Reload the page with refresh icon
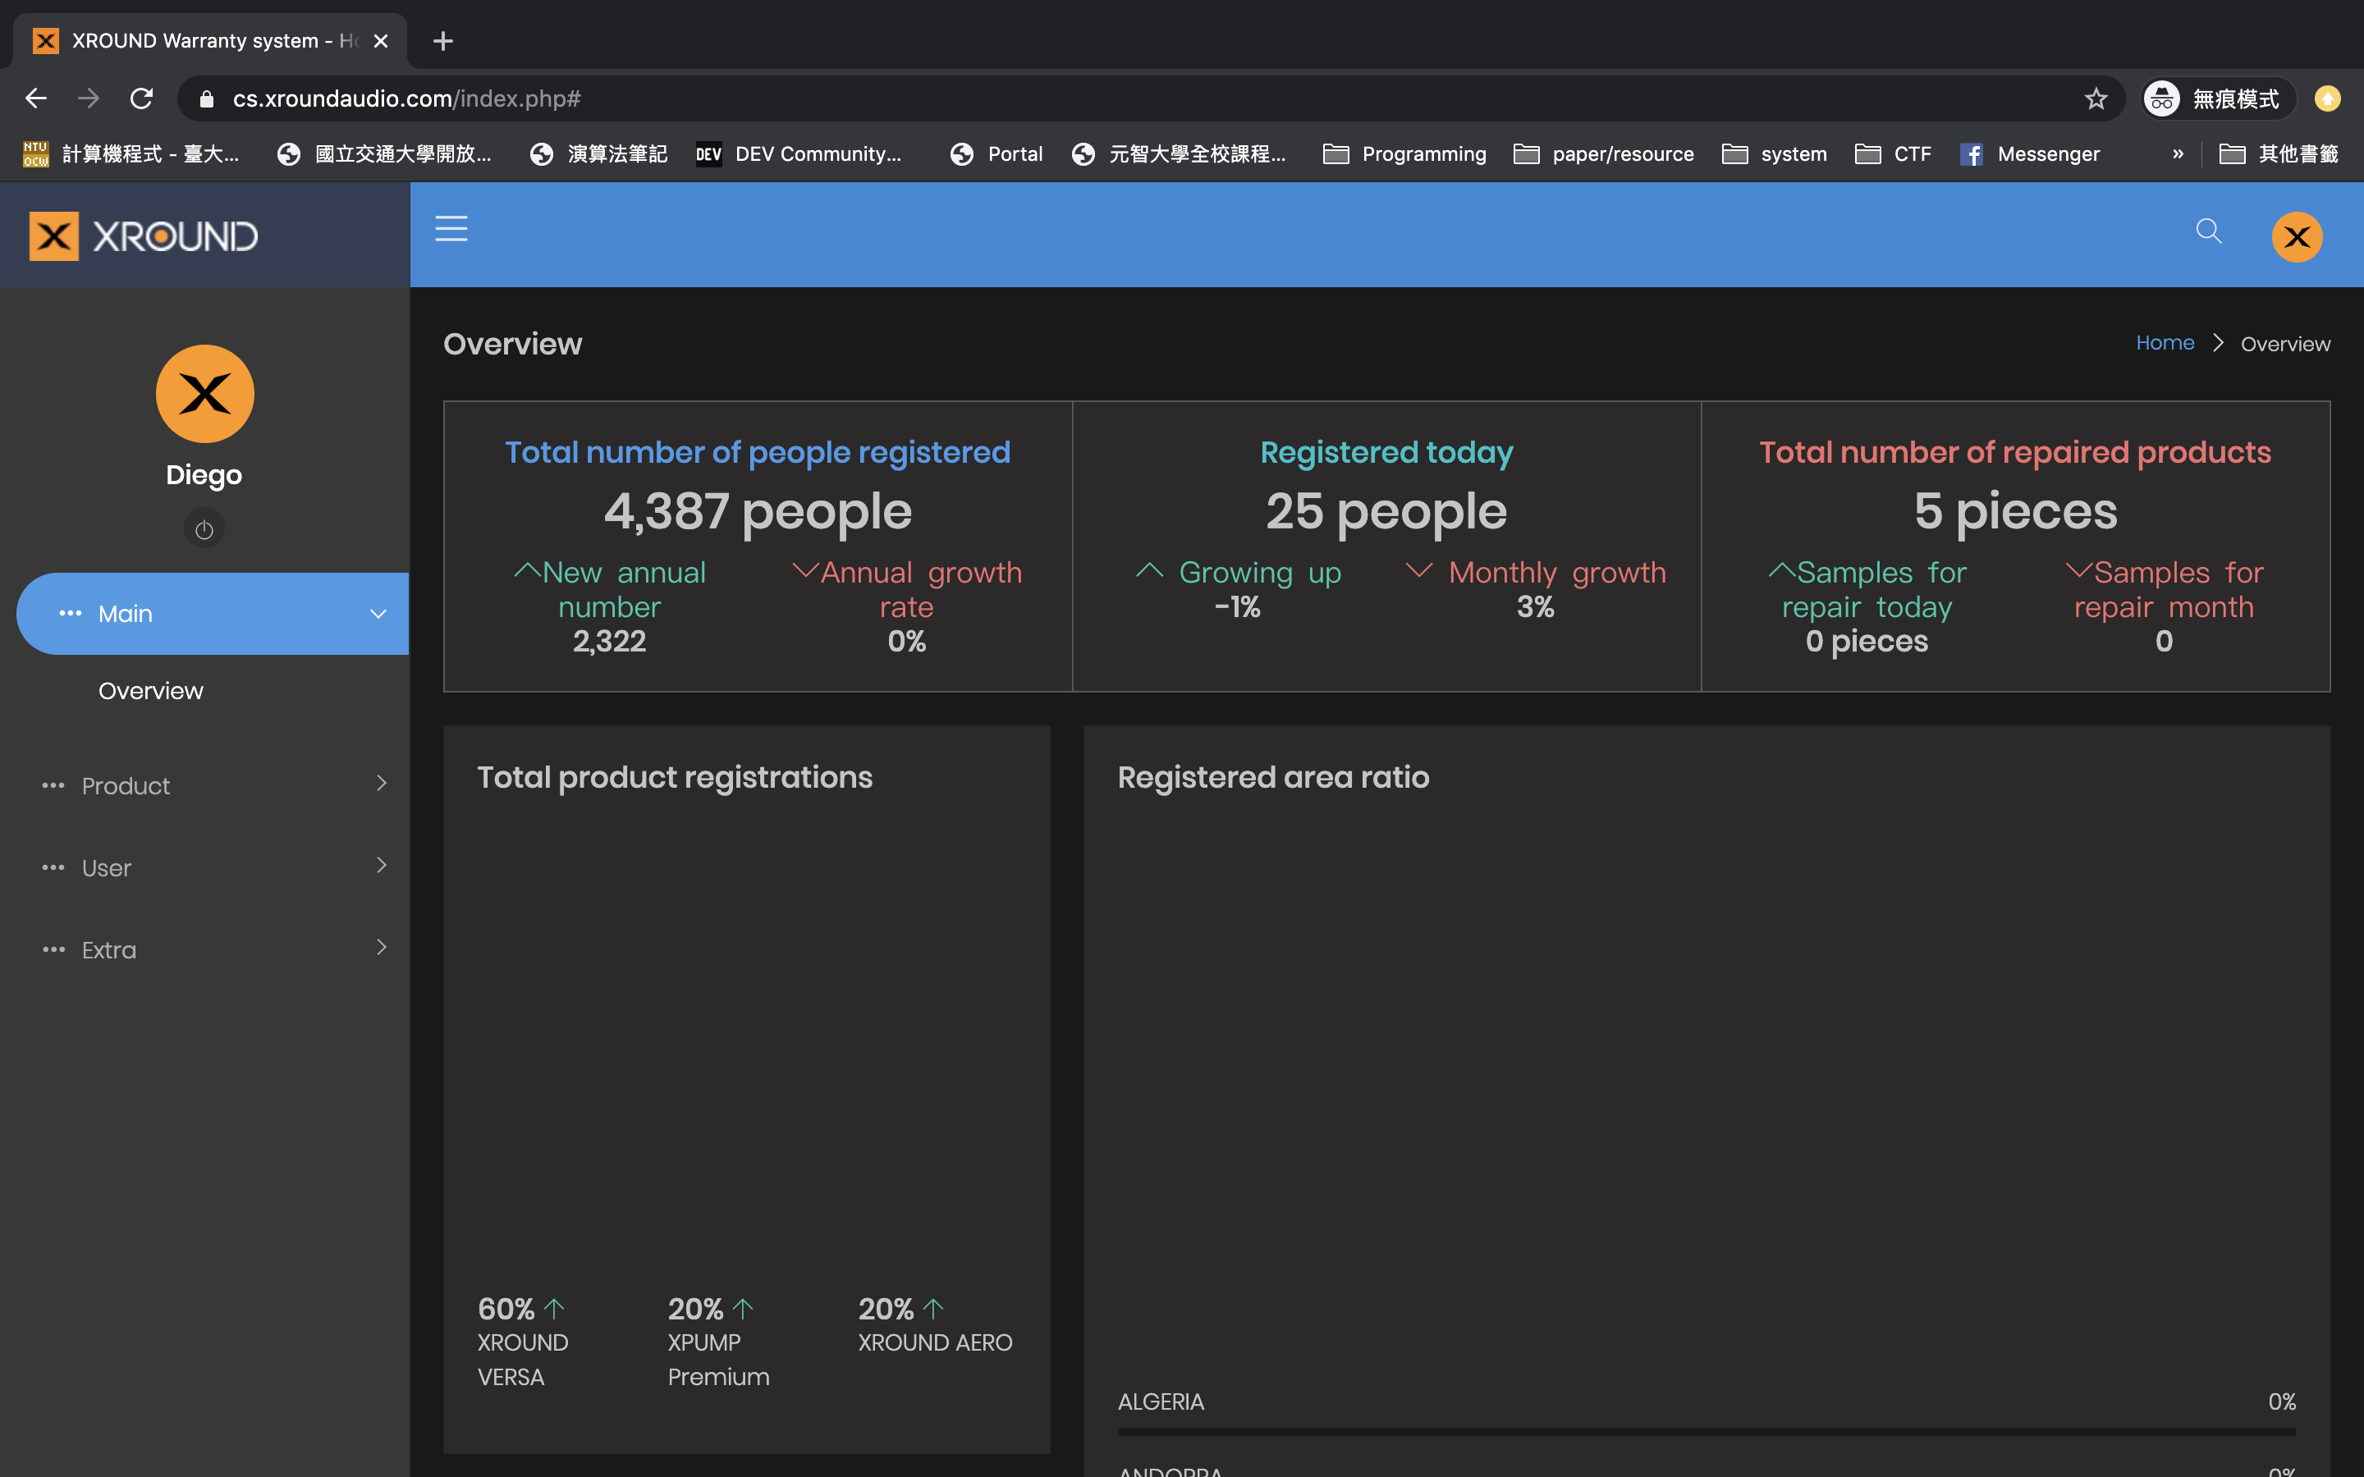Screen dimensions: 2364x1477 (142, 98)
